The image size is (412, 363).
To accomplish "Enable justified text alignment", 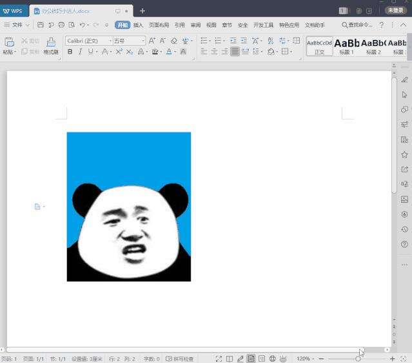I will click(x=235, y=51).
